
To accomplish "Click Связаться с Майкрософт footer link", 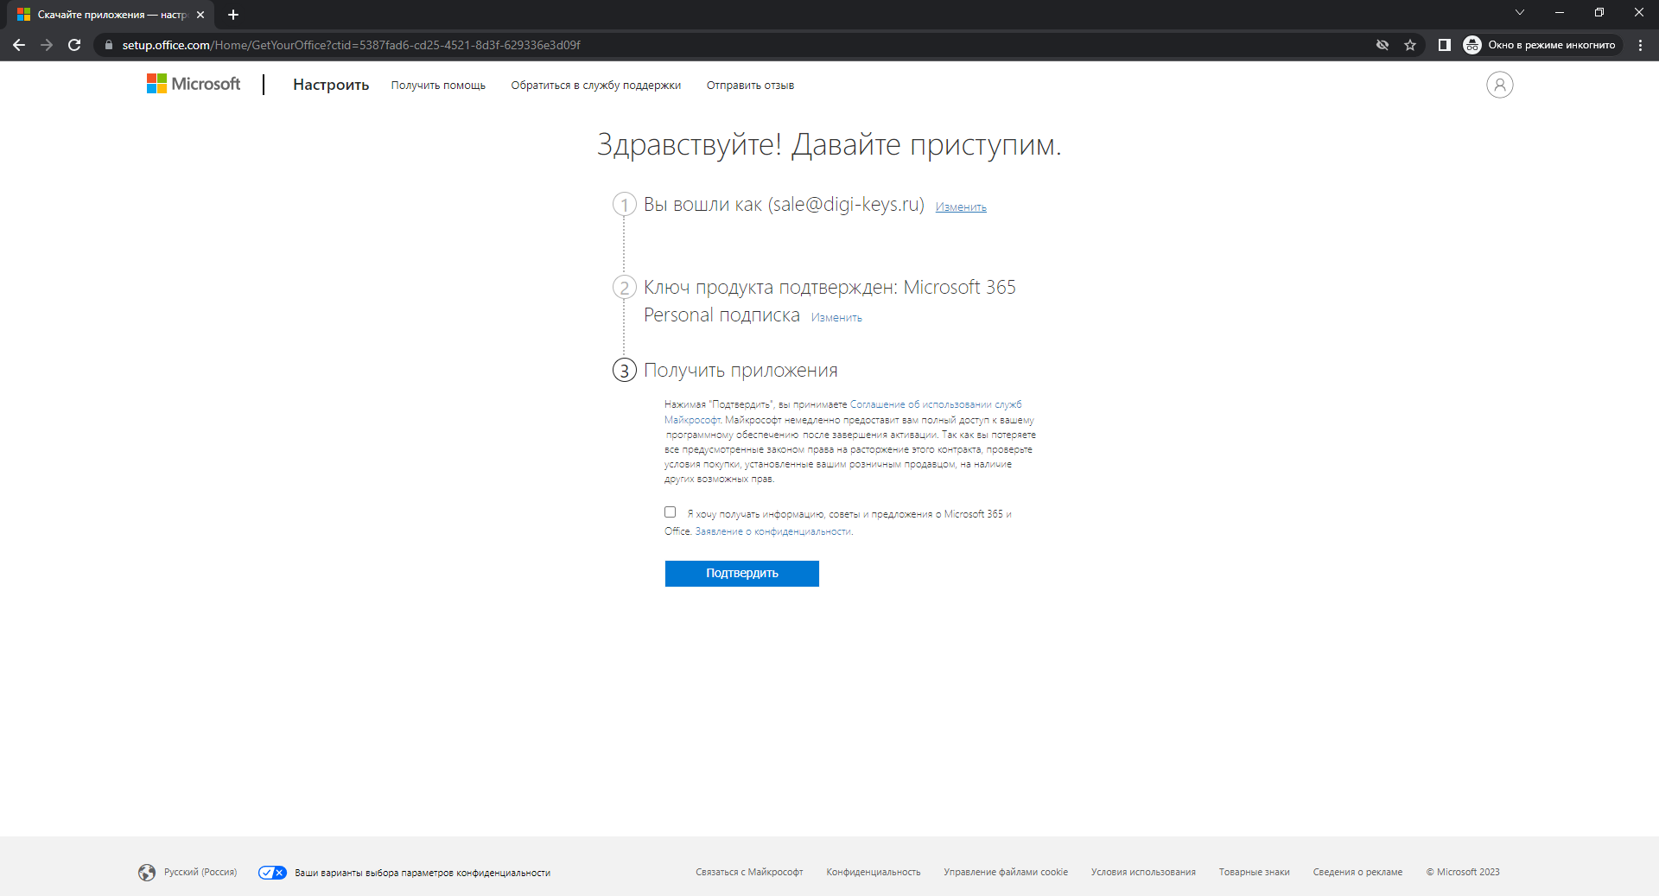I will coord(749,873).
